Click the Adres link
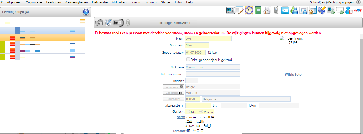 [x=180, y=117]
